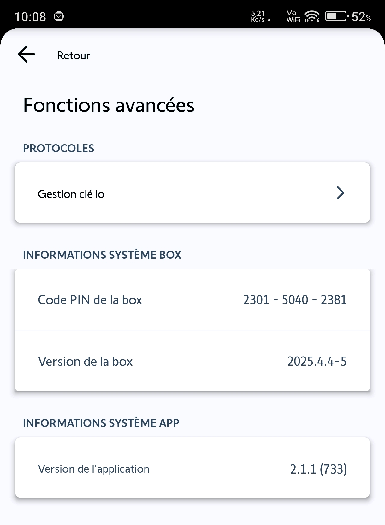Tap the PIN value 2301 - 5040 - 2381

click(295, 300)
